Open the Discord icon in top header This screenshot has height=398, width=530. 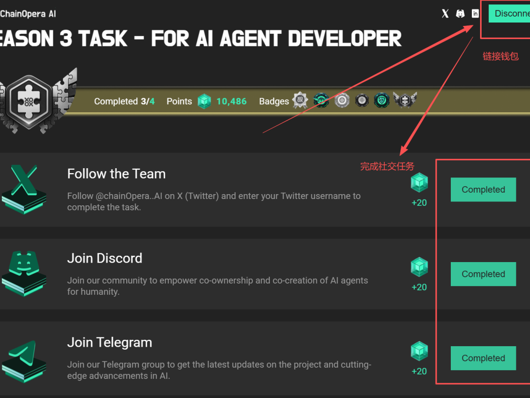(x=460, y=14)
